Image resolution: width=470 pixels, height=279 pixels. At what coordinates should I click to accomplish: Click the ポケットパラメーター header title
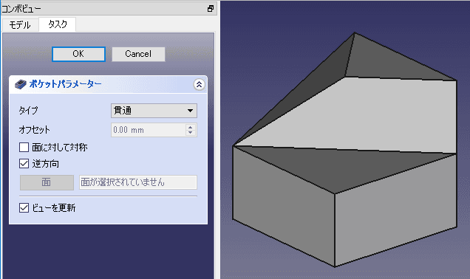(x=65, y=84)
